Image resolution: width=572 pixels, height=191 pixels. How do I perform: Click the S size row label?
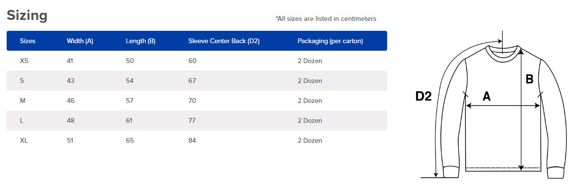click(22, 81)
